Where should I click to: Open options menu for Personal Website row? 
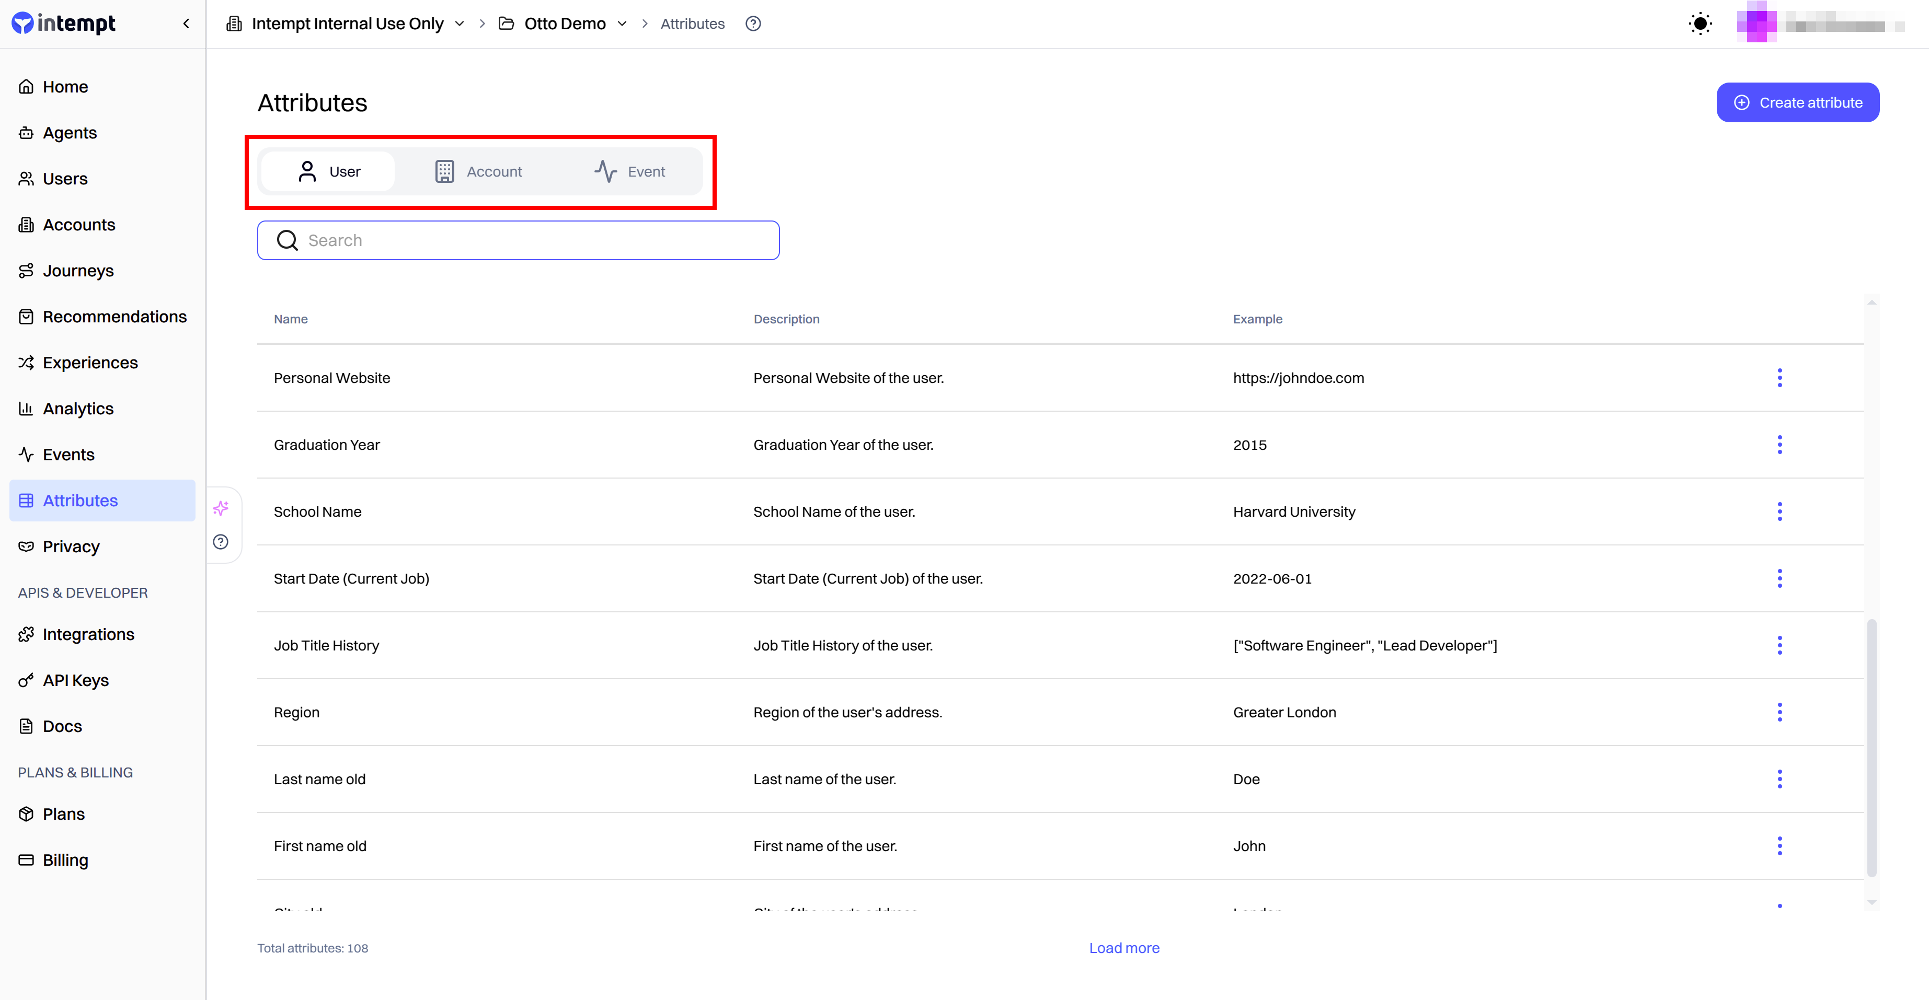pyautogui.click(x=1780, y=378)
